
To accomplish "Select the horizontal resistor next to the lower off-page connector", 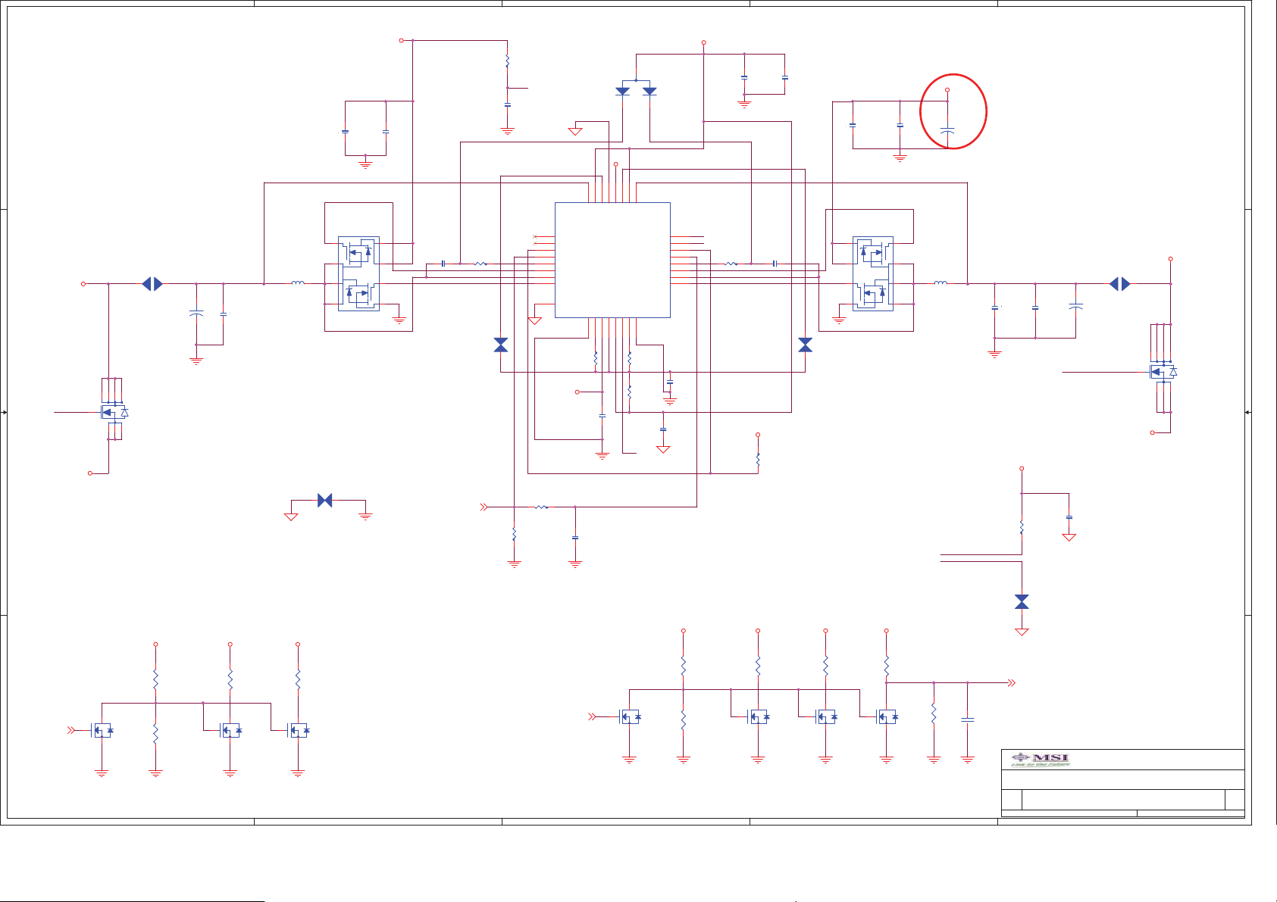I will point(541,507).
